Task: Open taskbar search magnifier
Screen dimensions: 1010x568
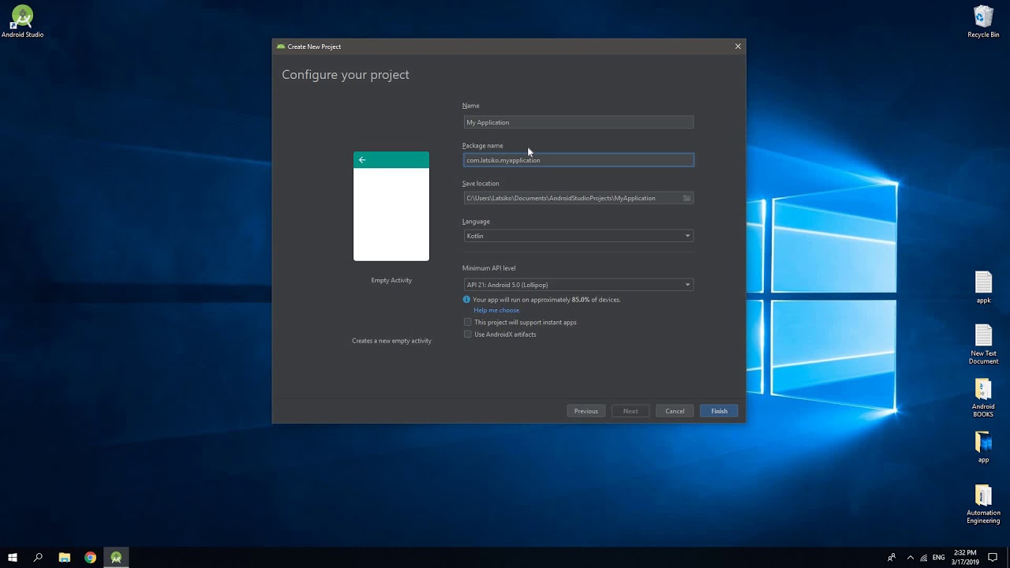Action: (38, 558)
